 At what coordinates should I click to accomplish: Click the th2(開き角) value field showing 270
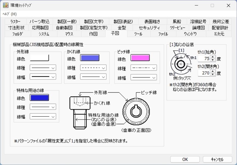coord(204,73)
